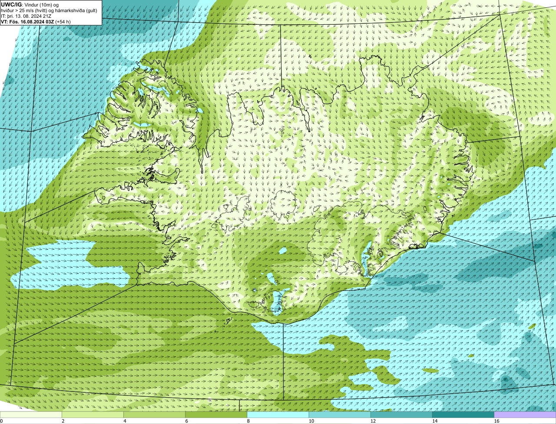This screenshot has height=424, width=556.
Task: Click the 12–14 m/s teal legend swatch
Action: tap(402, 415)
